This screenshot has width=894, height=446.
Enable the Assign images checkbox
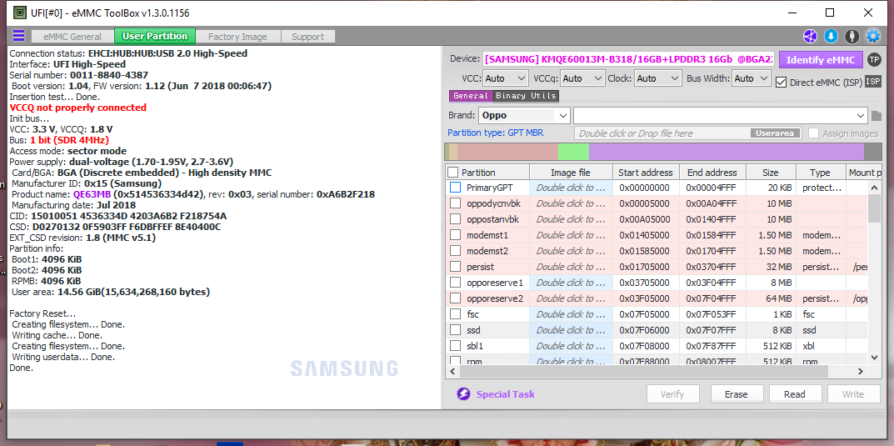pos(813,133)
